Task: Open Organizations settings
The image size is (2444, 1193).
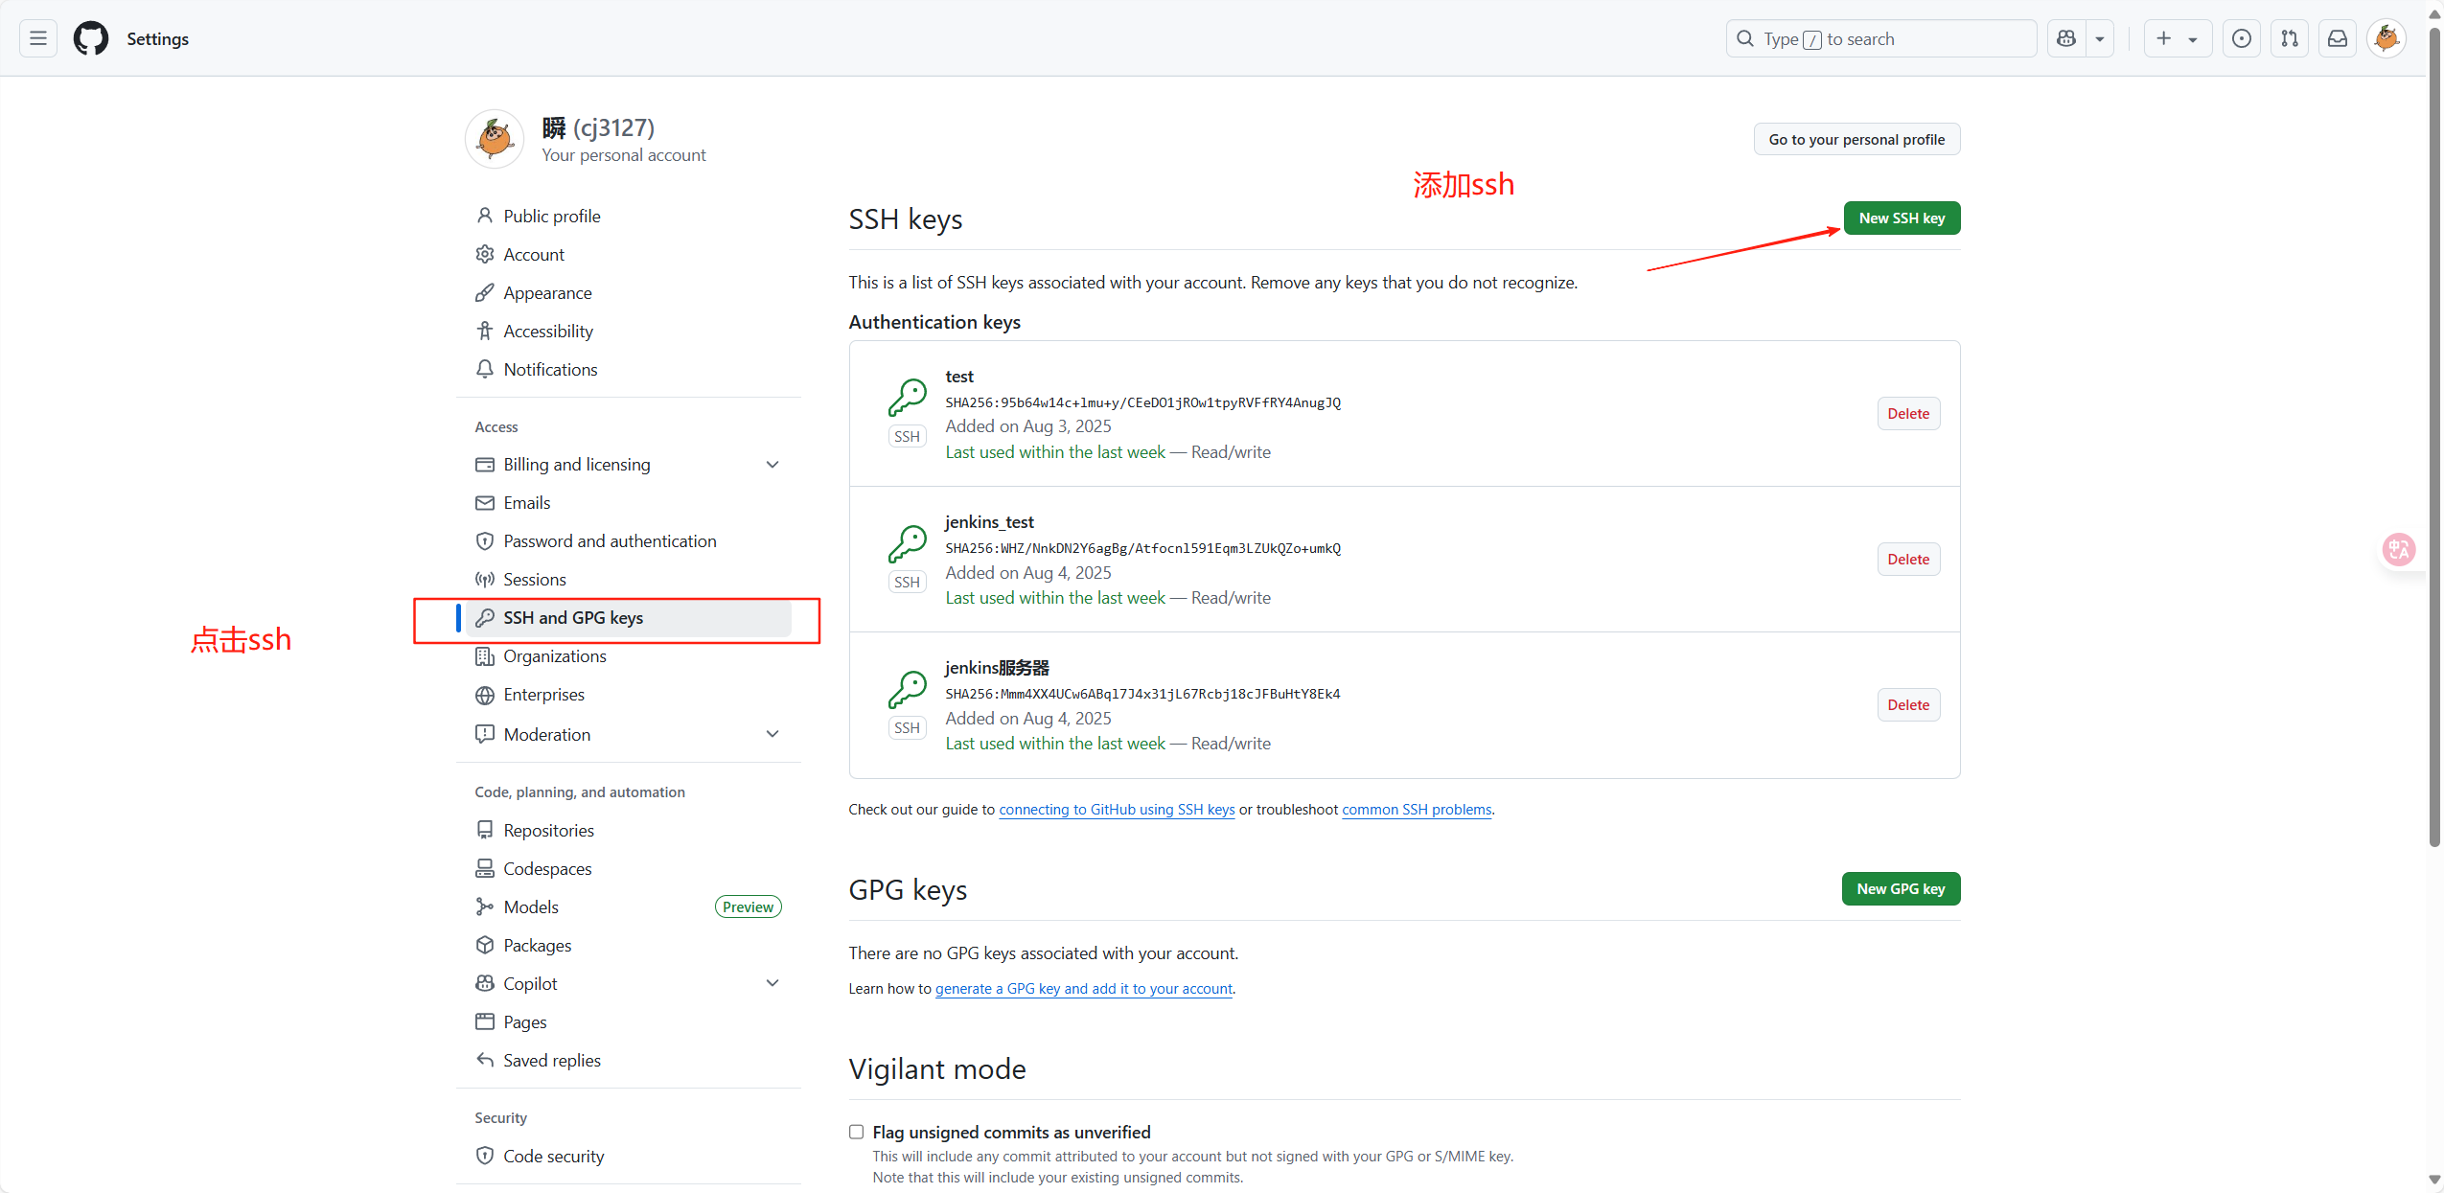Action: pyautogui.click(x=628, y=655)
